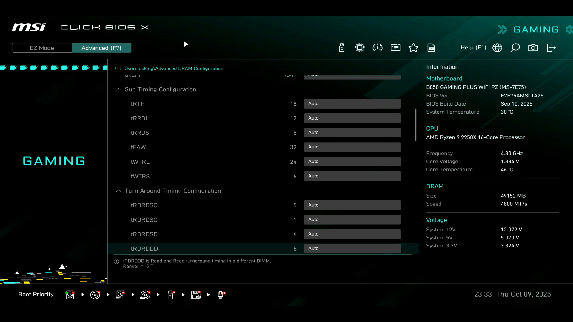The image size is (573, 322).
Task: Change language with the globe icon
Action: [x=497, y=48]
